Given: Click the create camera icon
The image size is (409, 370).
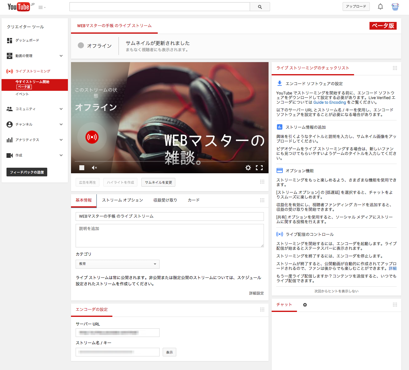Looking at the screenshot, I should (10, 155).
